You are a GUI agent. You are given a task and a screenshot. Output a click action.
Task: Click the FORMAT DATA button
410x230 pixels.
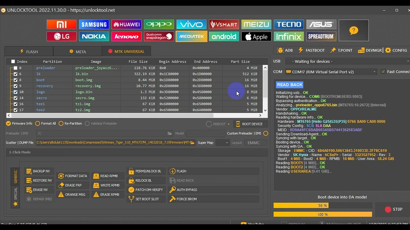click(x=73, y=176)
